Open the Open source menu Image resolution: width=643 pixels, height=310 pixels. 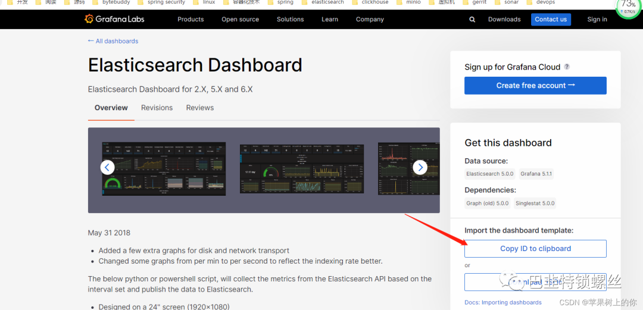241,19
